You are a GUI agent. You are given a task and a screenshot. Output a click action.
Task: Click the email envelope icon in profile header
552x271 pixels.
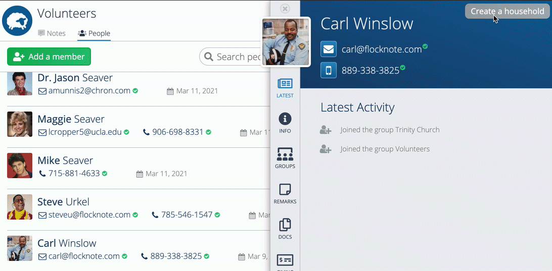pos(329,49)
